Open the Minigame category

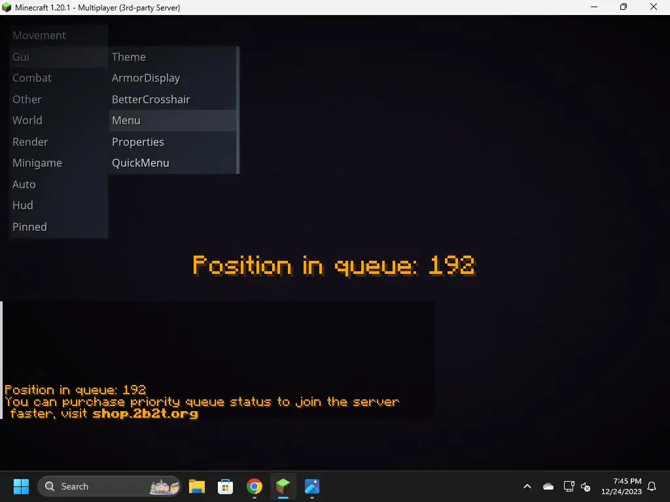(58, 163)
